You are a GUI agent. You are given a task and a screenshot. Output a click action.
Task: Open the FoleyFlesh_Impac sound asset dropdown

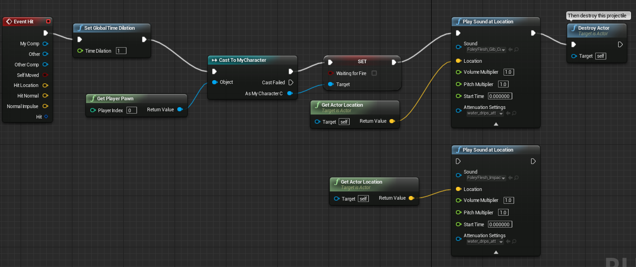click(486, 177)
